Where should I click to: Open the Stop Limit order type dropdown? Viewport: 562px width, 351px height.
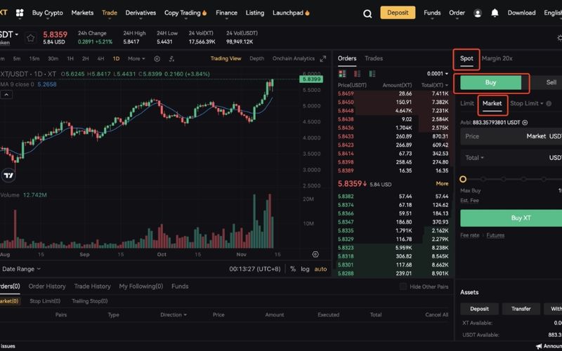pos(526,103)
